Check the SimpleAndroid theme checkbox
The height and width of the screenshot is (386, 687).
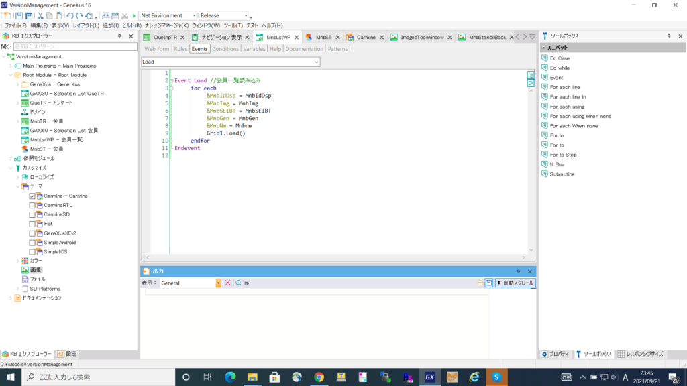32,243
